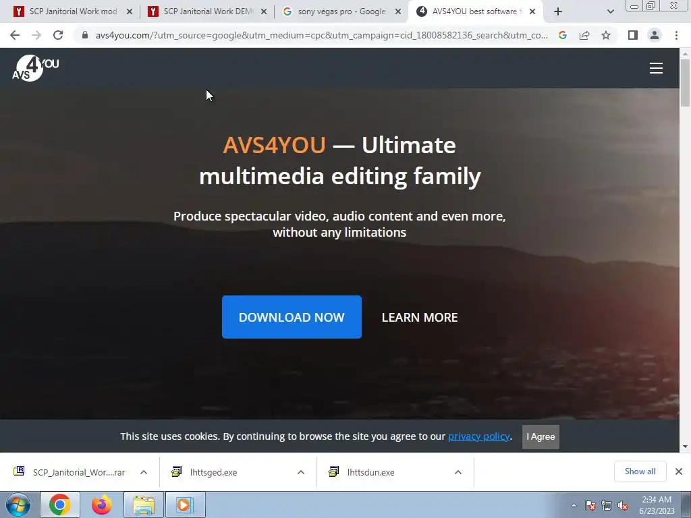
Task: Bookmark this page with the star
Action: pos(606,35)
